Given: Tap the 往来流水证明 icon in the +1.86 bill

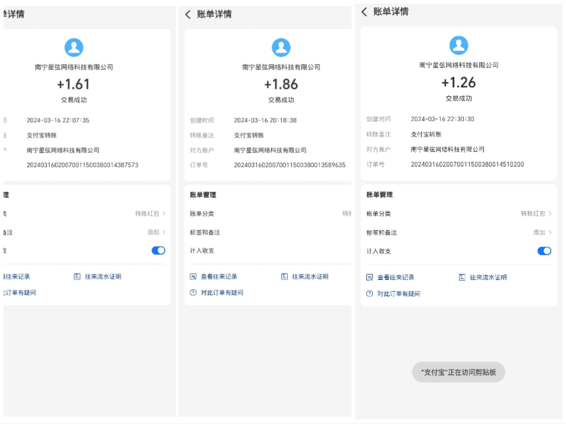Looking at the screenshot, I should pos(284,277).
